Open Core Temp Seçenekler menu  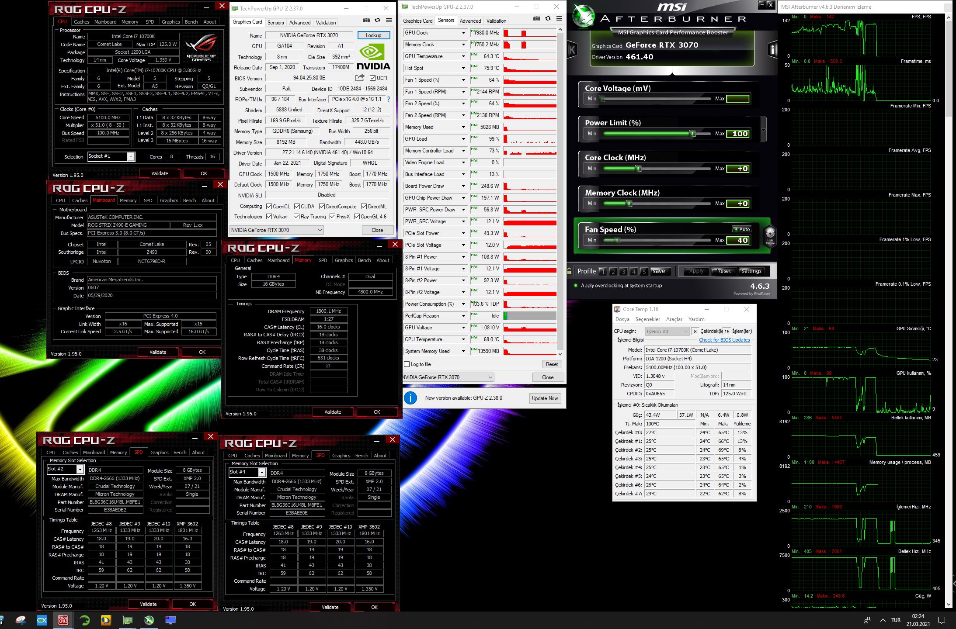648,319
